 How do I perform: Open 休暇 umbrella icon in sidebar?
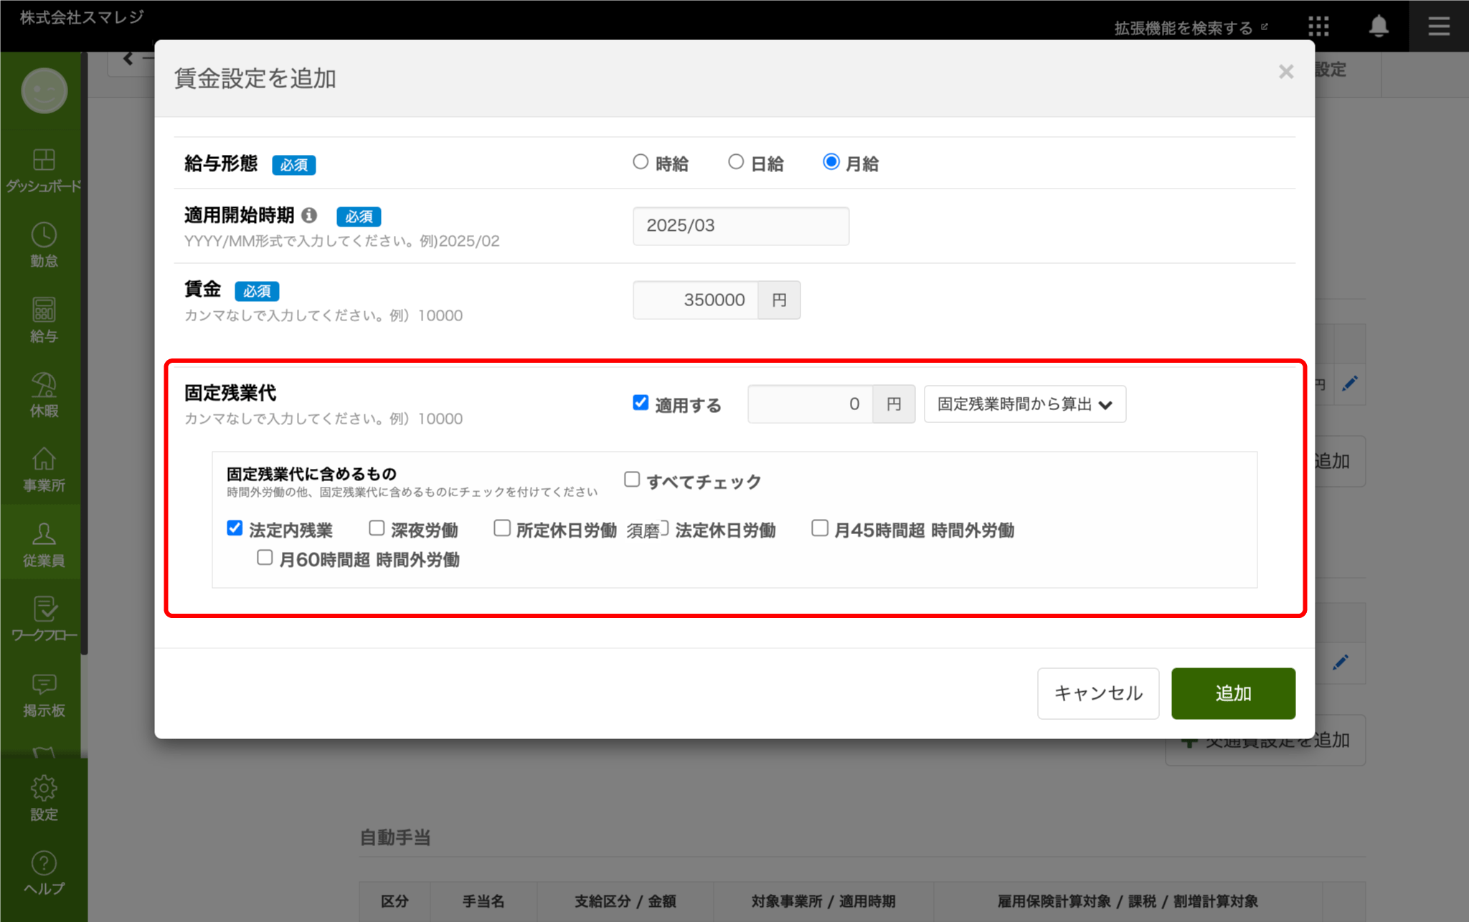click(x=44, y=386)
